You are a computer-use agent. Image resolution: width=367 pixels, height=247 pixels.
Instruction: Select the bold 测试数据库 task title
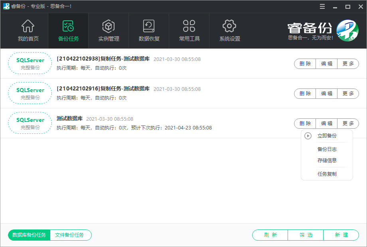(x=69, y=119)
